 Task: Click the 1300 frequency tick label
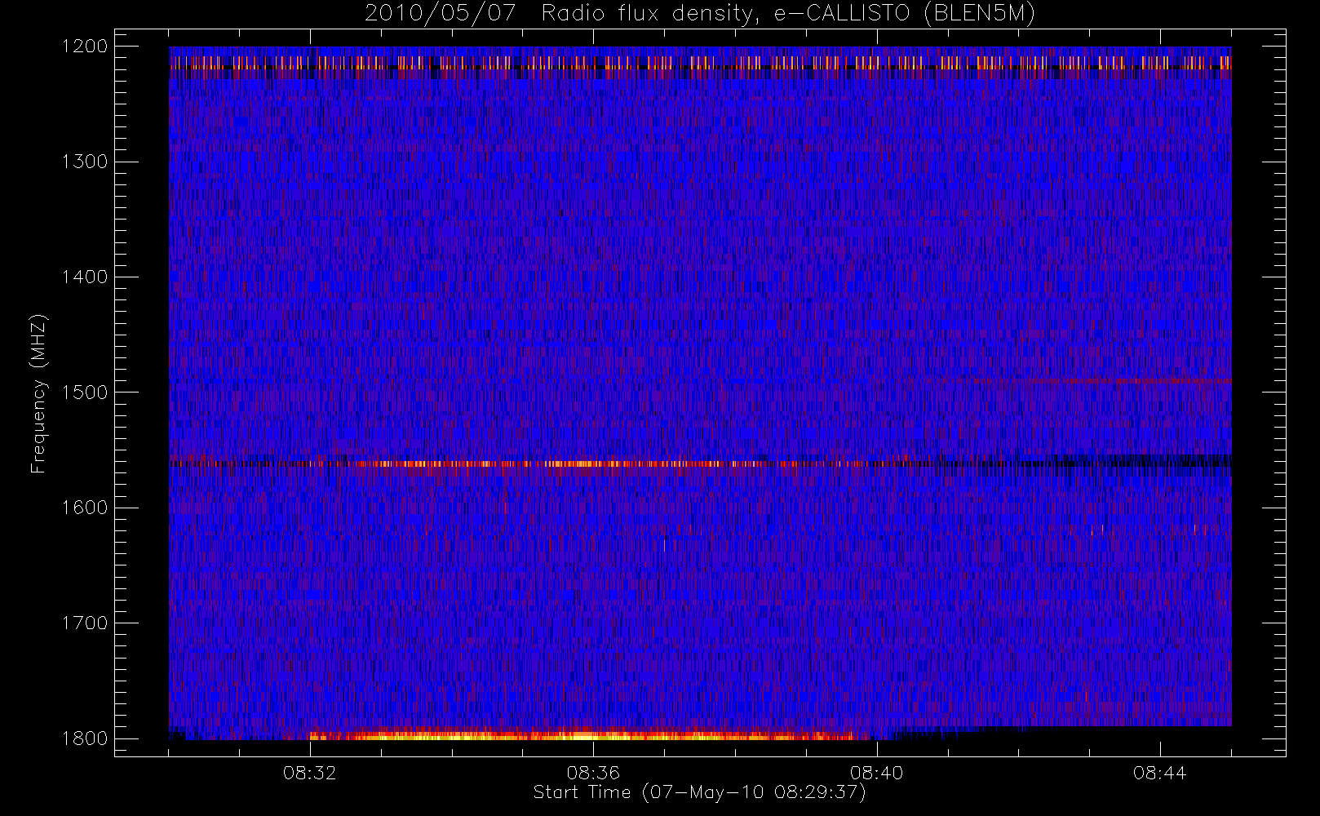coord(85,162)
